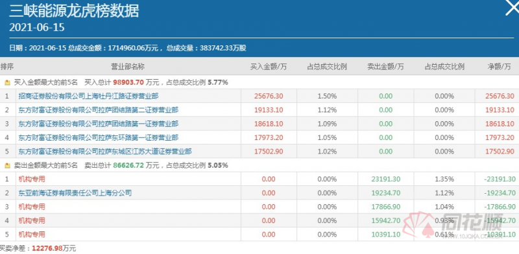Open 东方财富证券拉萨团结路第二证券营业部 link
Screen dimensions: 519x254
(99, 110)
